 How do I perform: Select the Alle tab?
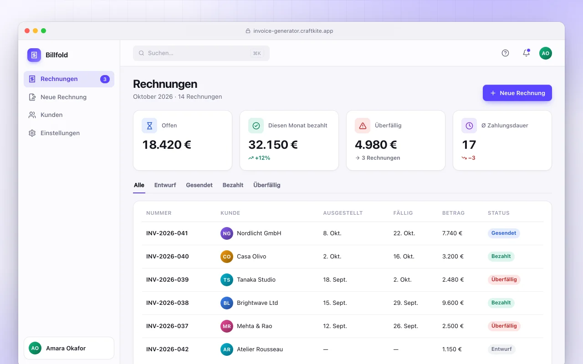click(139, 185)
